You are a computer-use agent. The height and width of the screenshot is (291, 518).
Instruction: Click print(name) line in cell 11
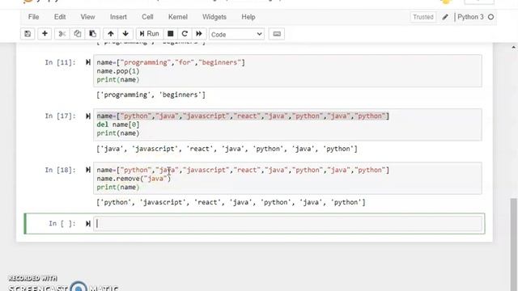[x=118, y=79]
